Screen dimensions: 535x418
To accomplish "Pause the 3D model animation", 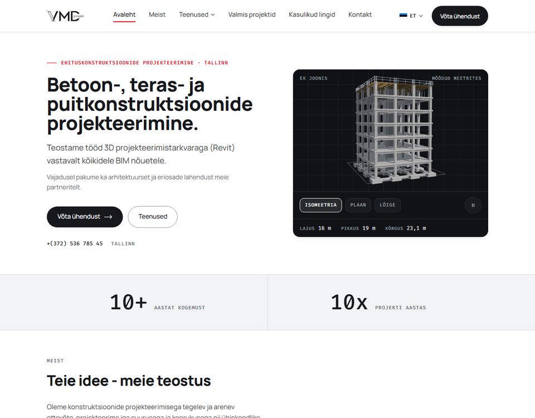I will coord(473,205).
